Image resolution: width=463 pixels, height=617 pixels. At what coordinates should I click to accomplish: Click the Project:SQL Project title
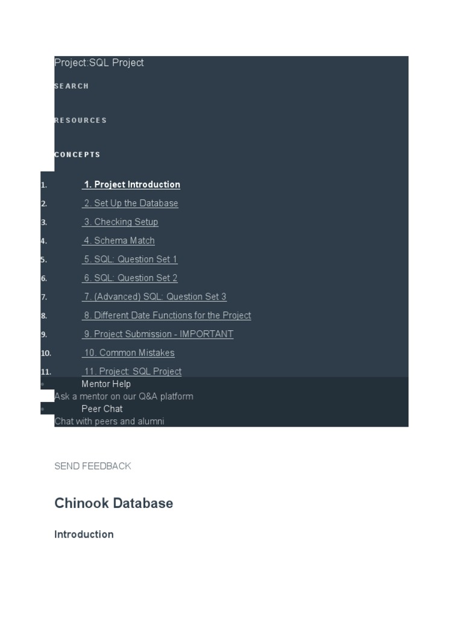click(x=99, y=63)
